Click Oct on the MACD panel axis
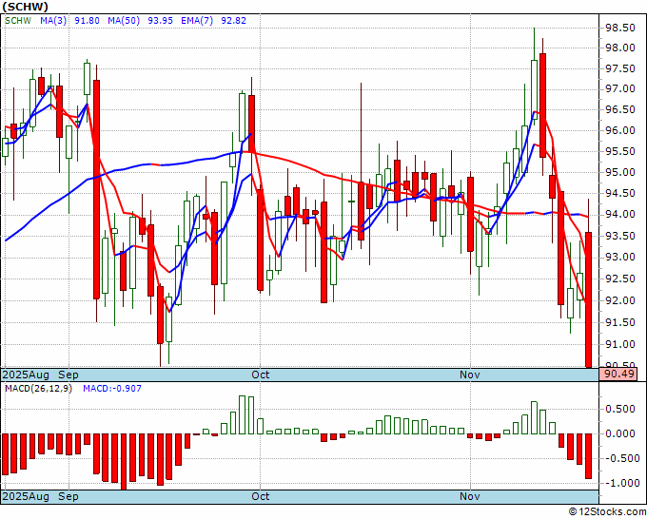The height and width of the screenshot is (519, 647). tap(261, 496)
